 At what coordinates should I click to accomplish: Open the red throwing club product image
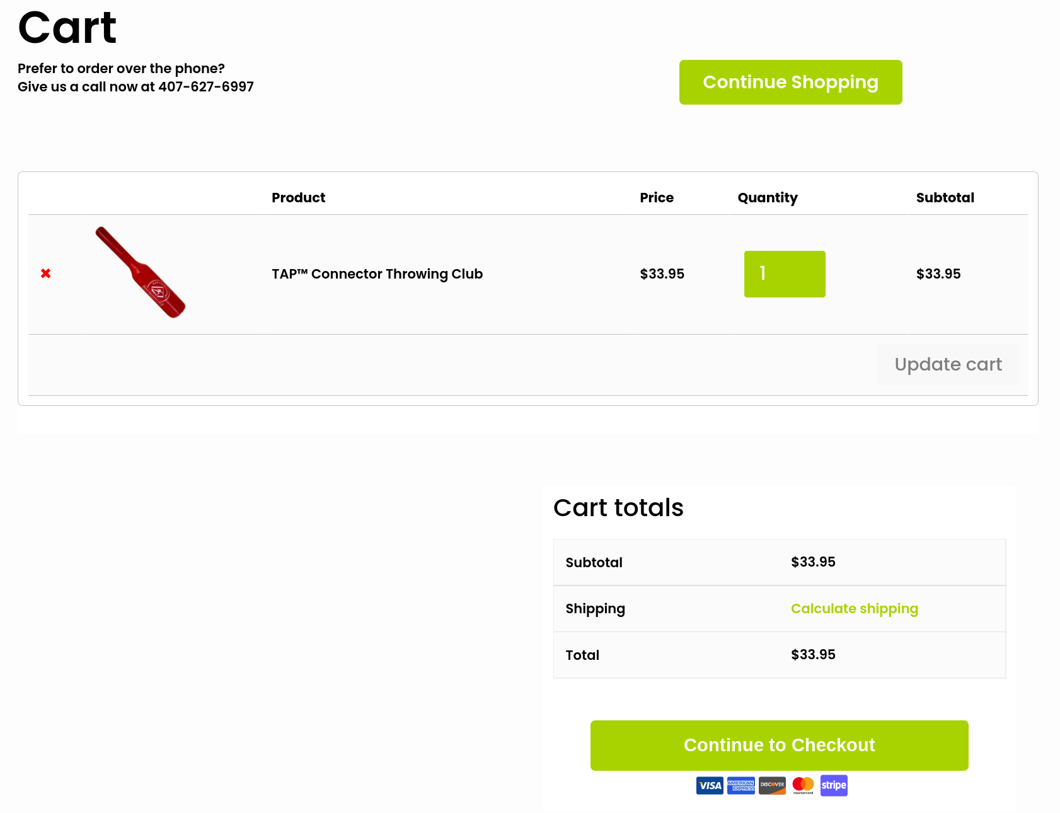[x=141, y=272]
